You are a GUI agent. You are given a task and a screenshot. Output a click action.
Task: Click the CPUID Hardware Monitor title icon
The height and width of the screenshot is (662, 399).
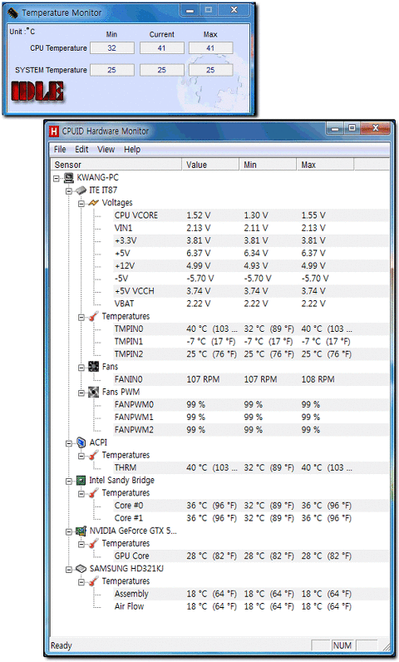[x=54, y=131]
